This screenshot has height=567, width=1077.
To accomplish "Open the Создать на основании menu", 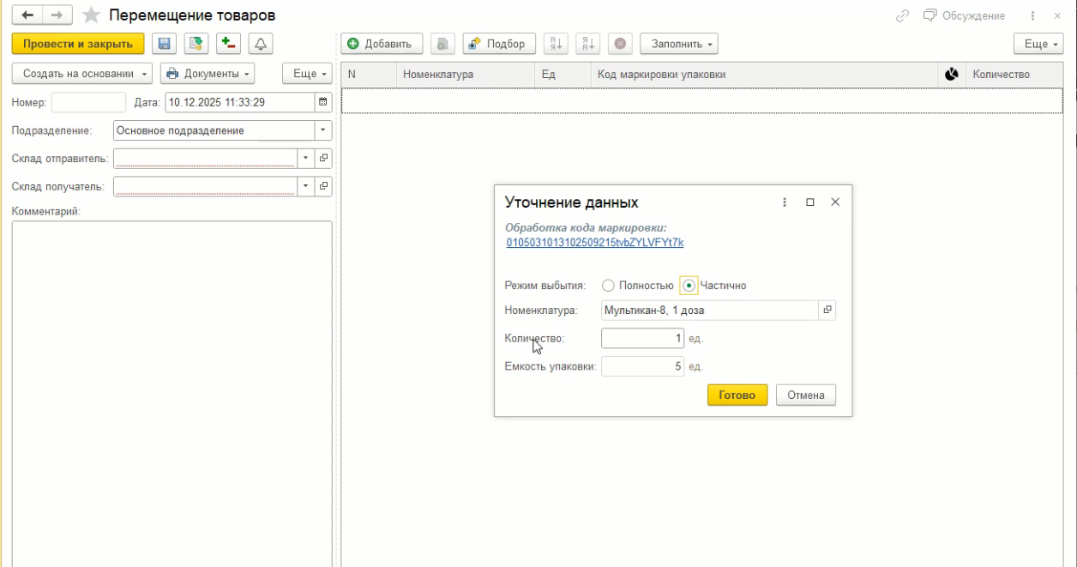I will pyautogui.click(x=82, y=74).
